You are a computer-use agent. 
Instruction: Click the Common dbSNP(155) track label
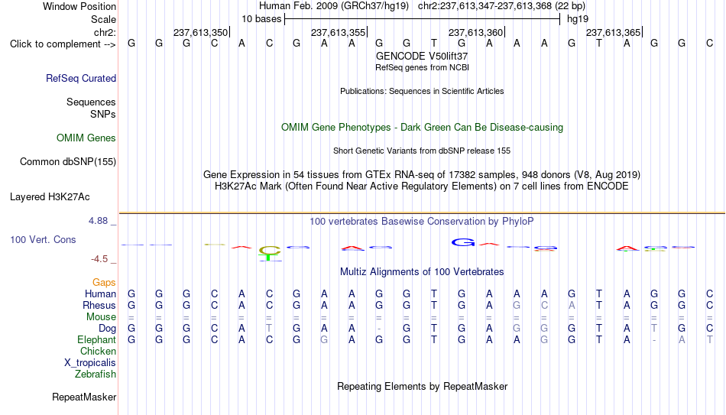coord(68,162)
